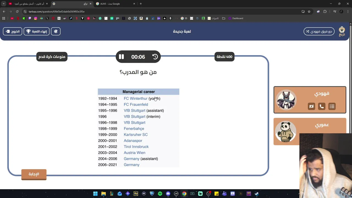Viewport: 352px width, 198px height.
Task: Pause the question countdown timer
Action: [121, 57]
